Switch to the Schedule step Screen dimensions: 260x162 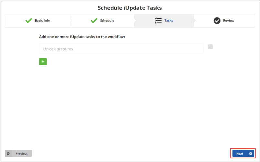coord(107,21)
